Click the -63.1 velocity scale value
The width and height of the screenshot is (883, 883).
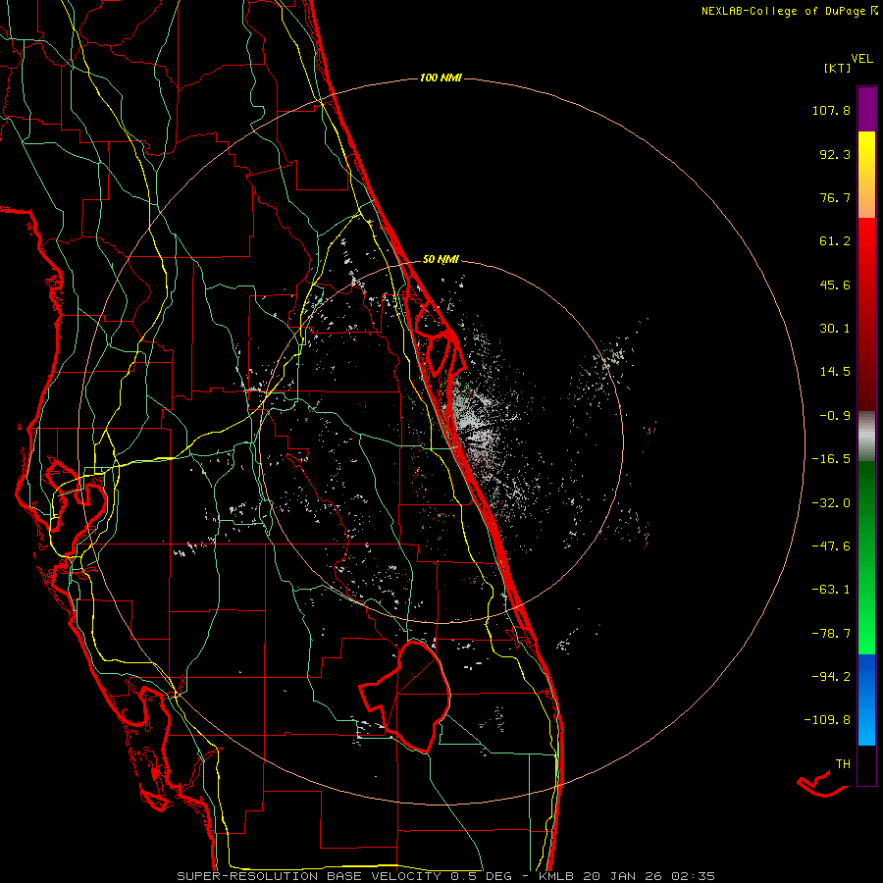[831, 590]
